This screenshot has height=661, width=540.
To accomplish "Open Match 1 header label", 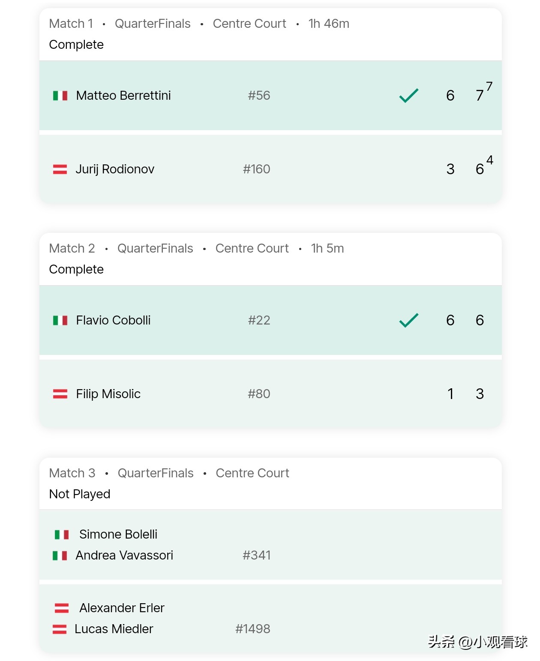I will click(x=71, y=24).
